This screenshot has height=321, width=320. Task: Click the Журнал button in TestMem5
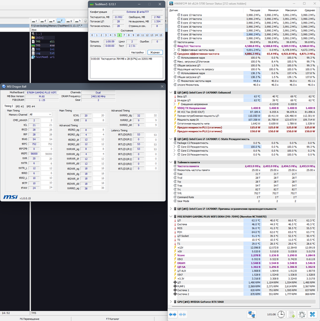(155, 52)
